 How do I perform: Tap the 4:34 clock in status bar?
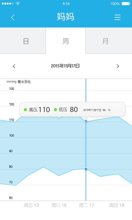[66, 4]
